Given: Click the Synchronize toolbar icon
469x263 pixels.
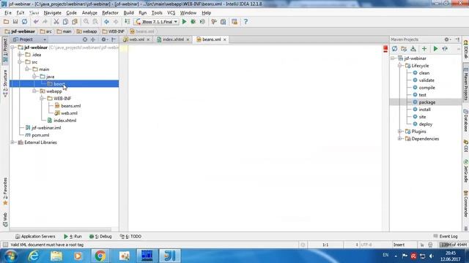Looking at the screenshot, I should [24, 22].
